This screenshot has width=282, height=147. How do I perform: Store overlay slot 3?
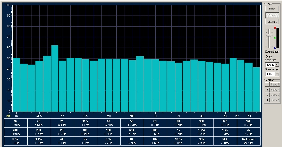point(267,95)
